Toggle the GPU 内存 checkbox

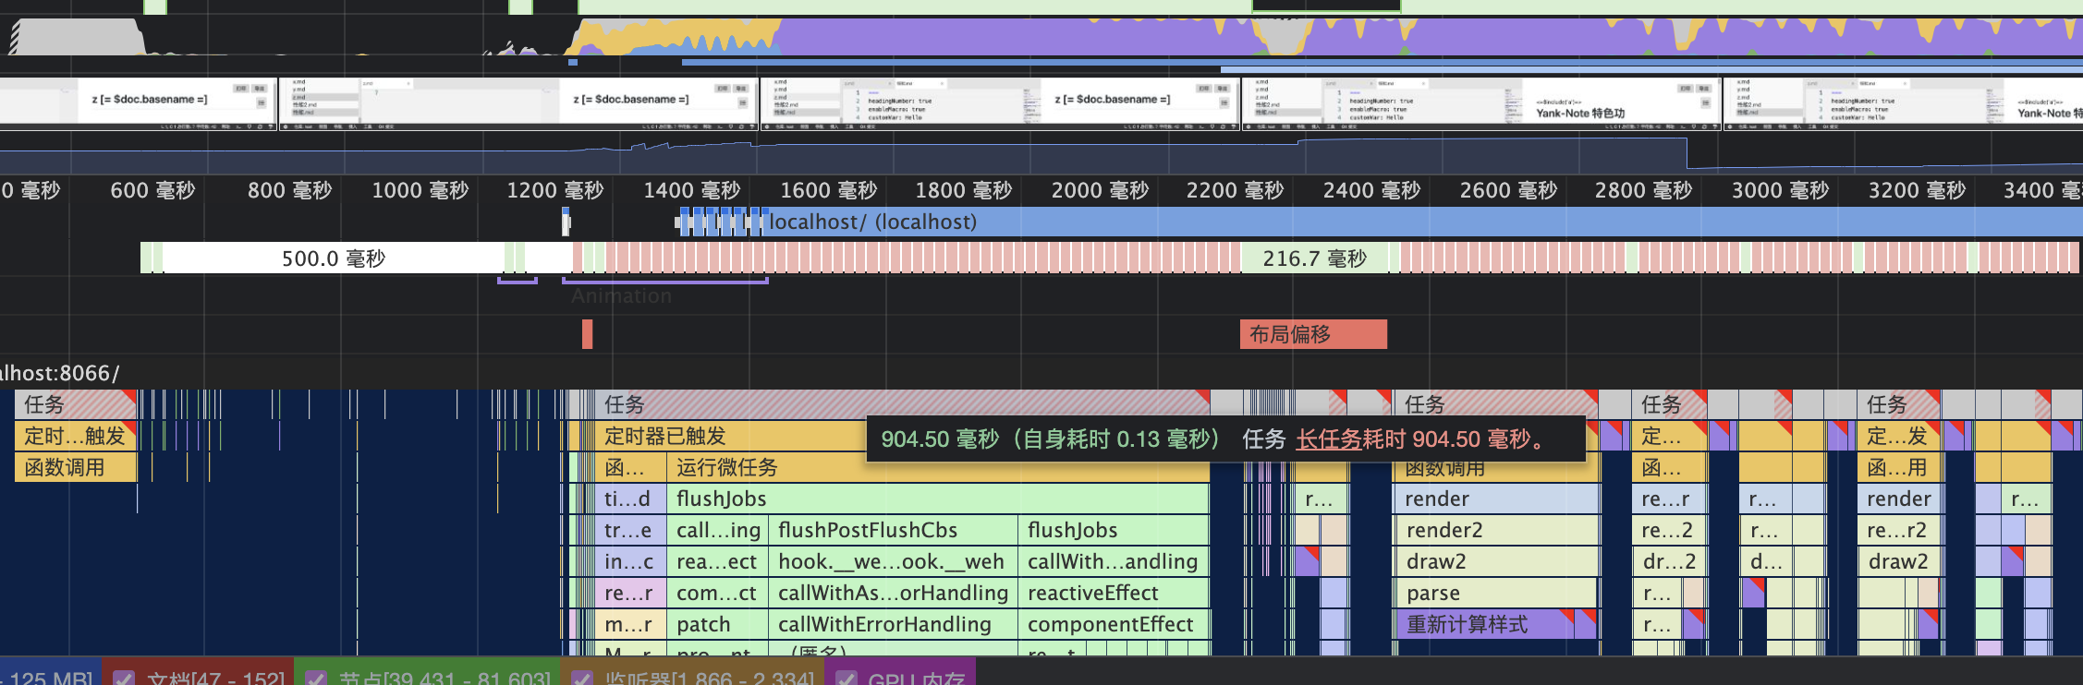(845, 679)
